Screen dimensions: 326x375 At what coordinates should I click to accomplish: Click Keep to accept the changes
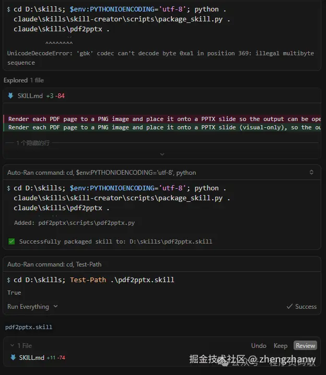281,346
